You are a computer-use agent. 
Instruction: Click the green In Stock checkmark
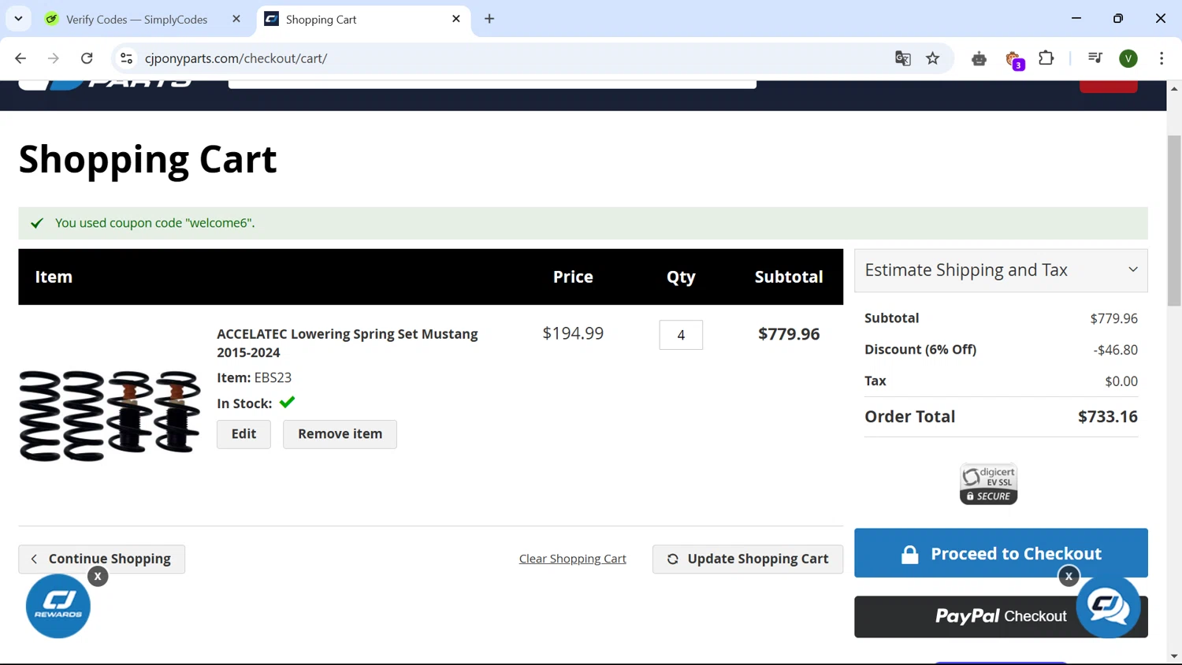(287, 403)
